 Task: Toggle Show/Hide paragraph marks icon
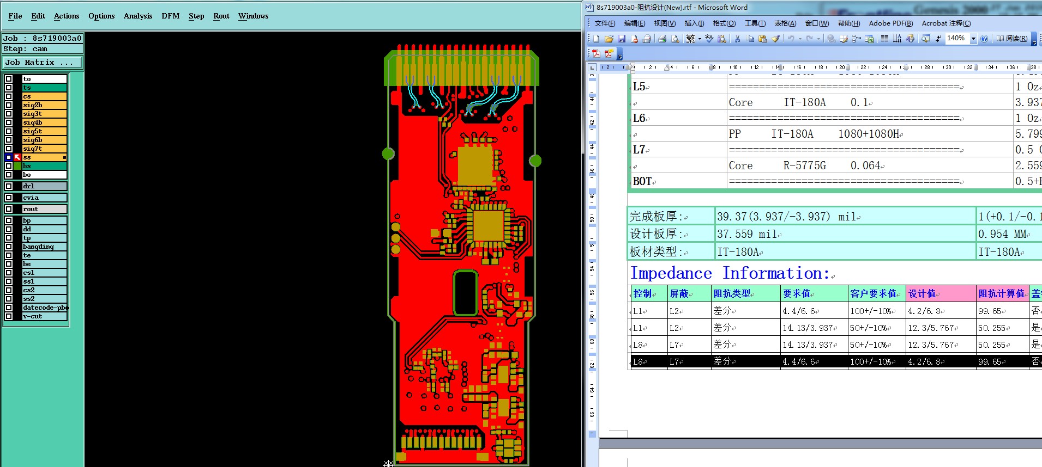point(938,39)
